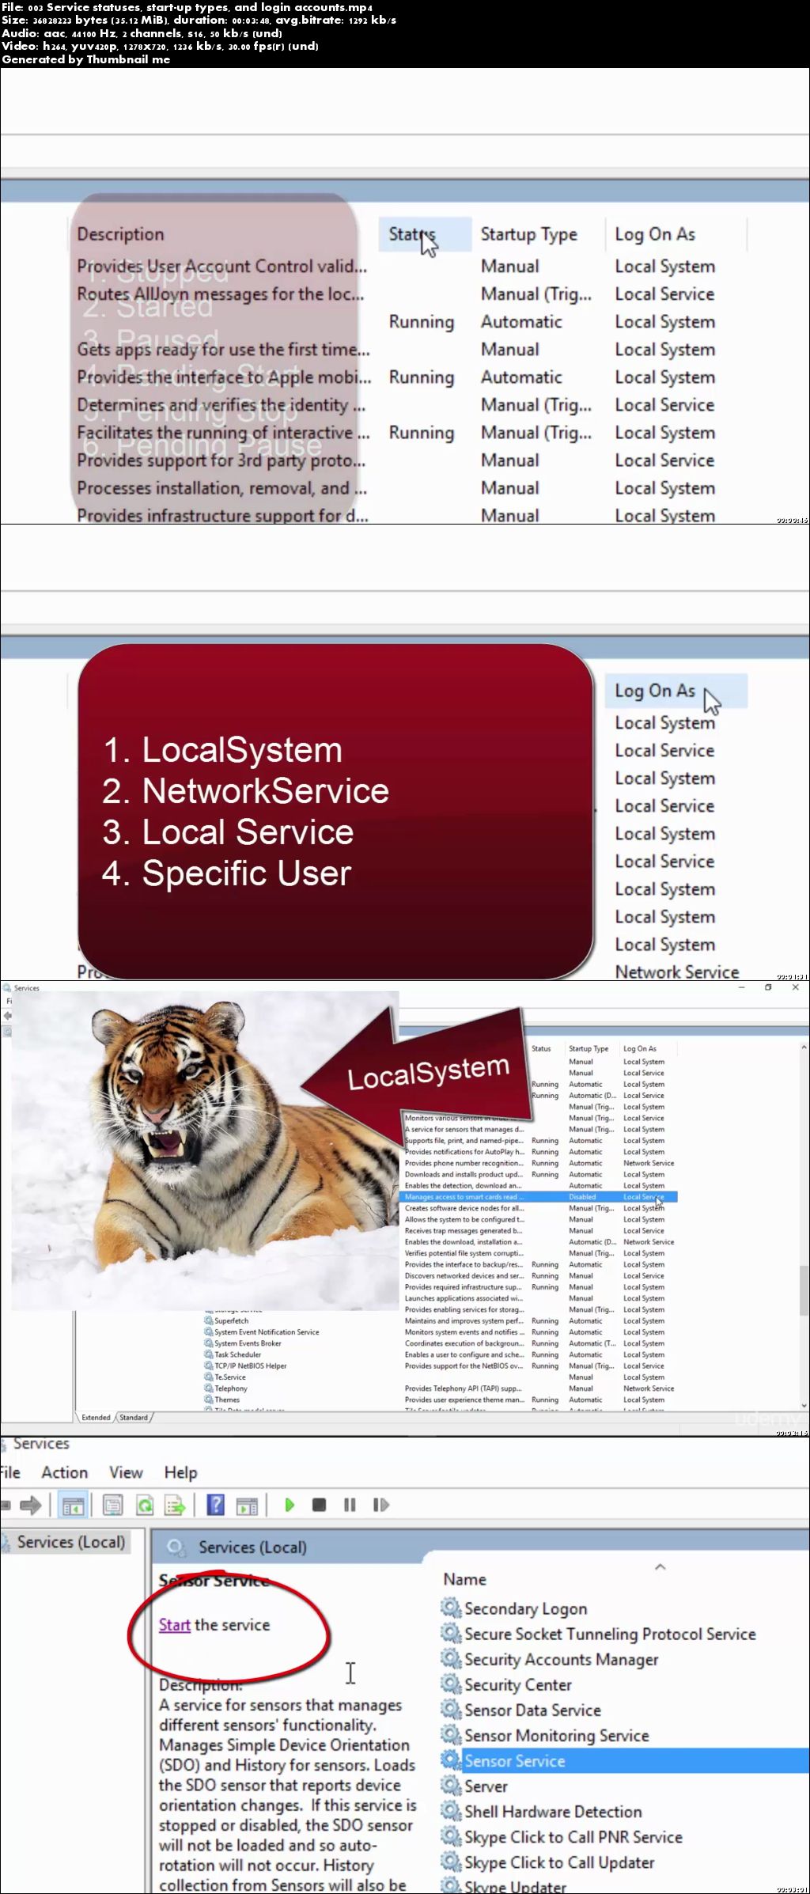Click the gear icon next to Themes
This screenshot has width=810, height=1894.
209,1400
